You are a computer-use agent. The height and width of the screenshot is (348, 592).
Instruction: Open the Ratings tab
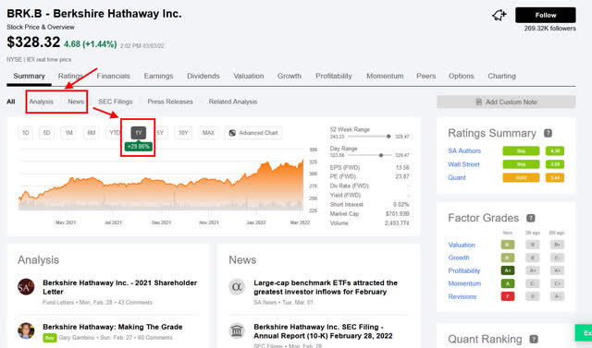click(x=70, y=76)
